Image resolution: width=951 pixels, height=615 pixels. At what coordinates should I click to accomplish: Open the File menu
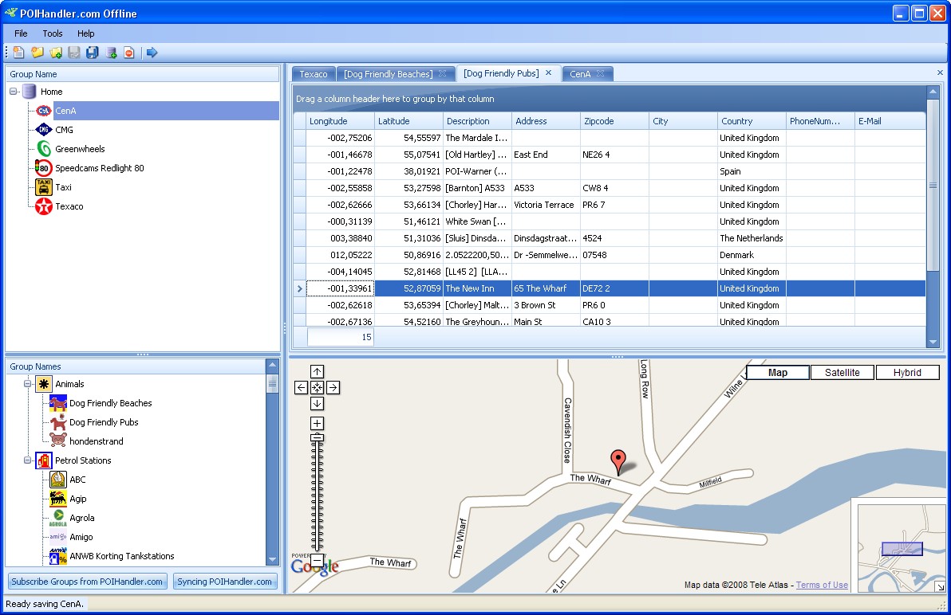point(21,33)
